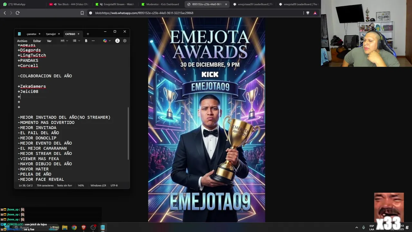Add a new Notepad tab
412x232 pixels.
[x=88, y=34]
